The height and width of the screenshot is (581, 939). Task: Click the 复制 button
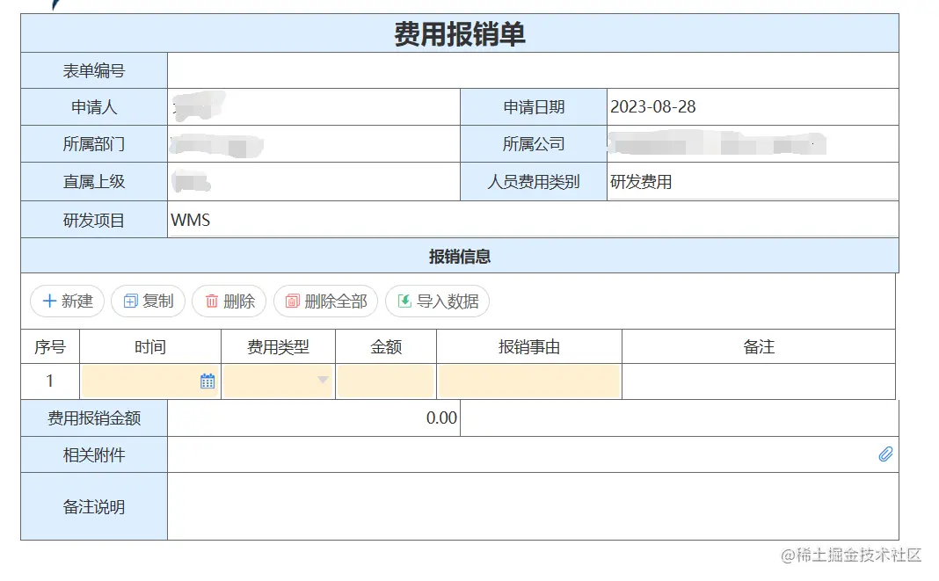tap(148, 301)
